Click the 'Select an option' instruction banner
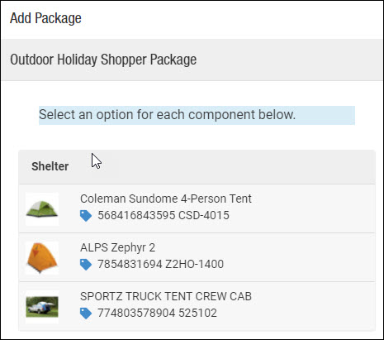384x340 pixels. pyautogui.click(x=197, y=115)
